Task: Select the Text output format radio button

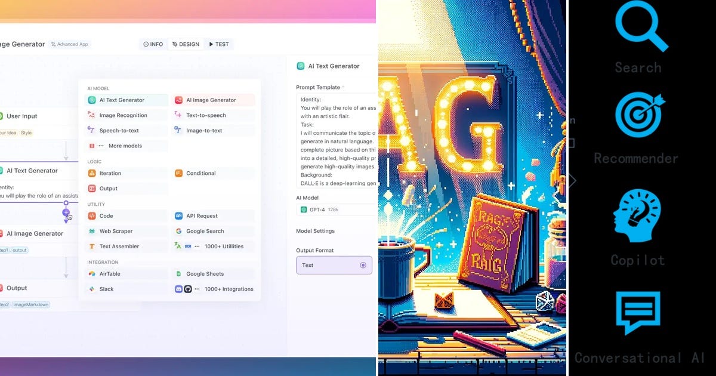Action: (363, 265)
